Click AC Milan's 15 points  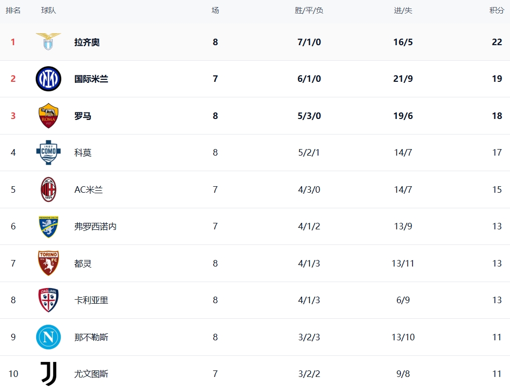(x=496, y=190)
